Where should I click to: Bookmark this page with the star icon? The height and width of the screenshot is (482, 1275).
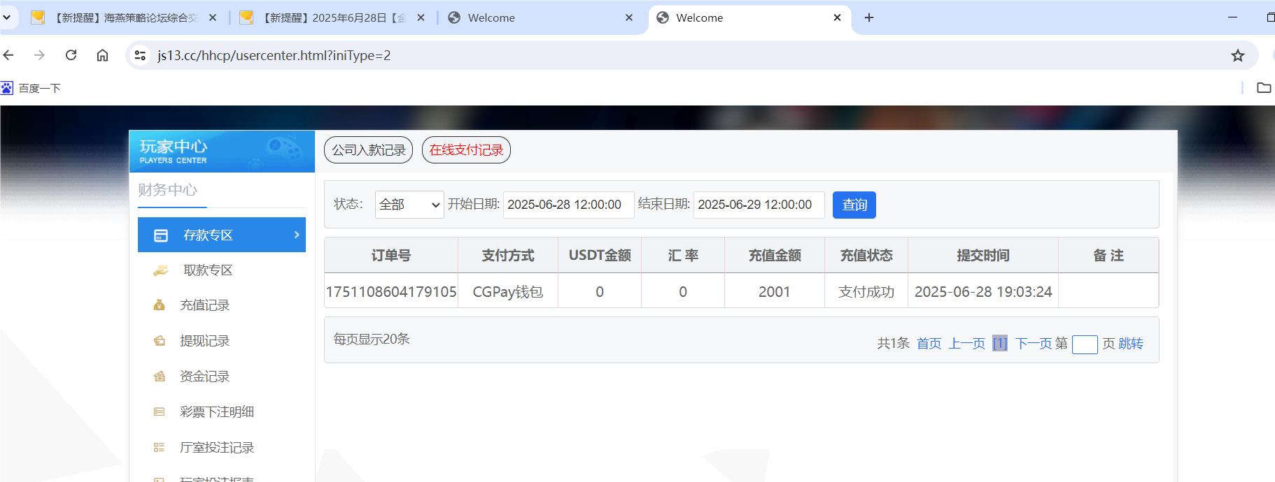pyautogui.click(x=1237, y=55)
